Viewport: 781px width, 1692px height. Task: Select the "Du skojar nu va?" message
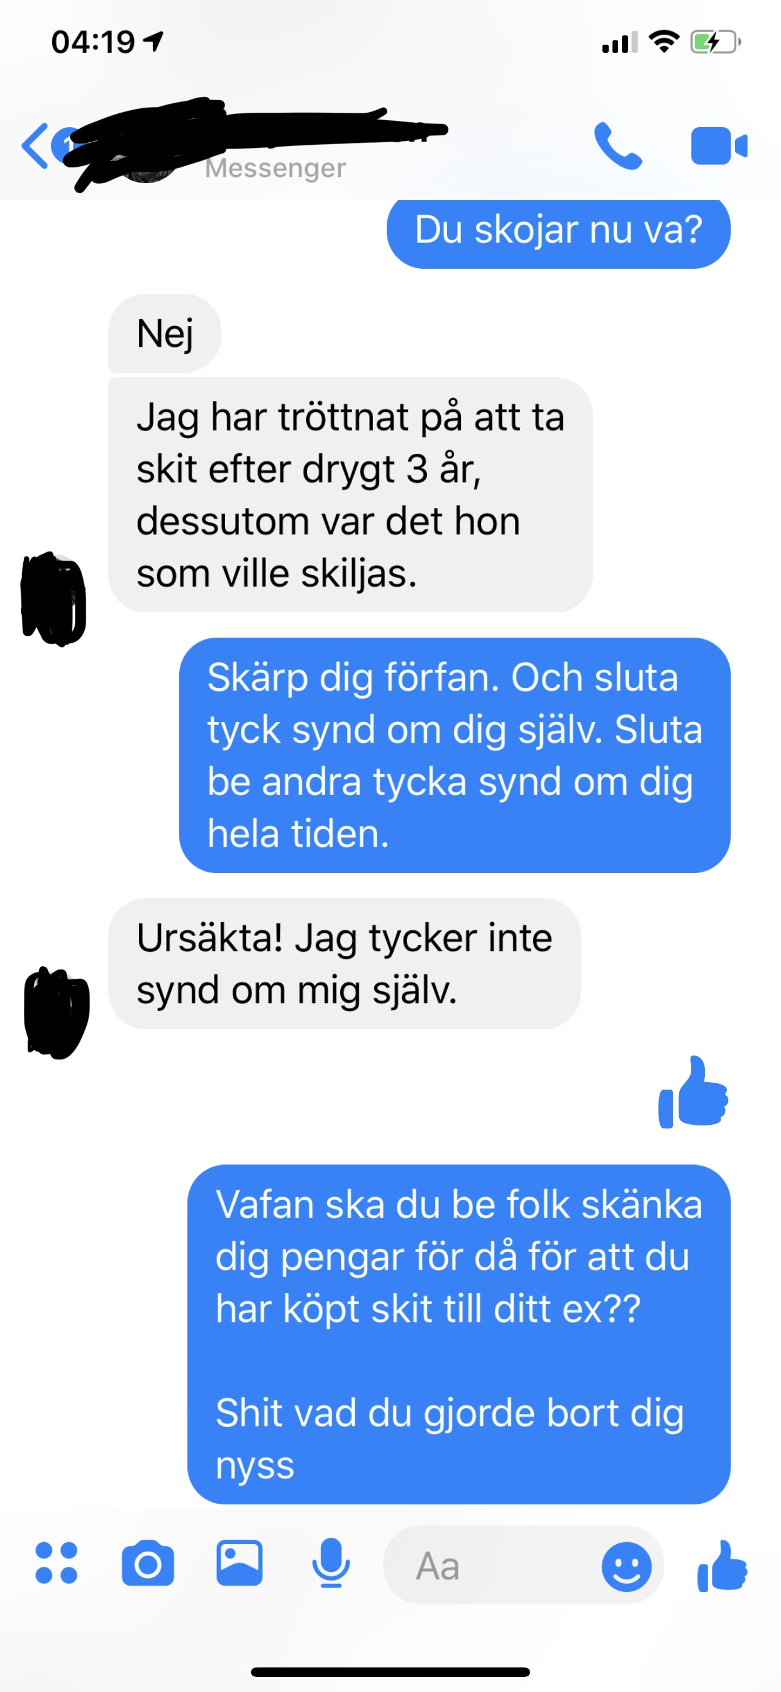(x=558, y=231)
